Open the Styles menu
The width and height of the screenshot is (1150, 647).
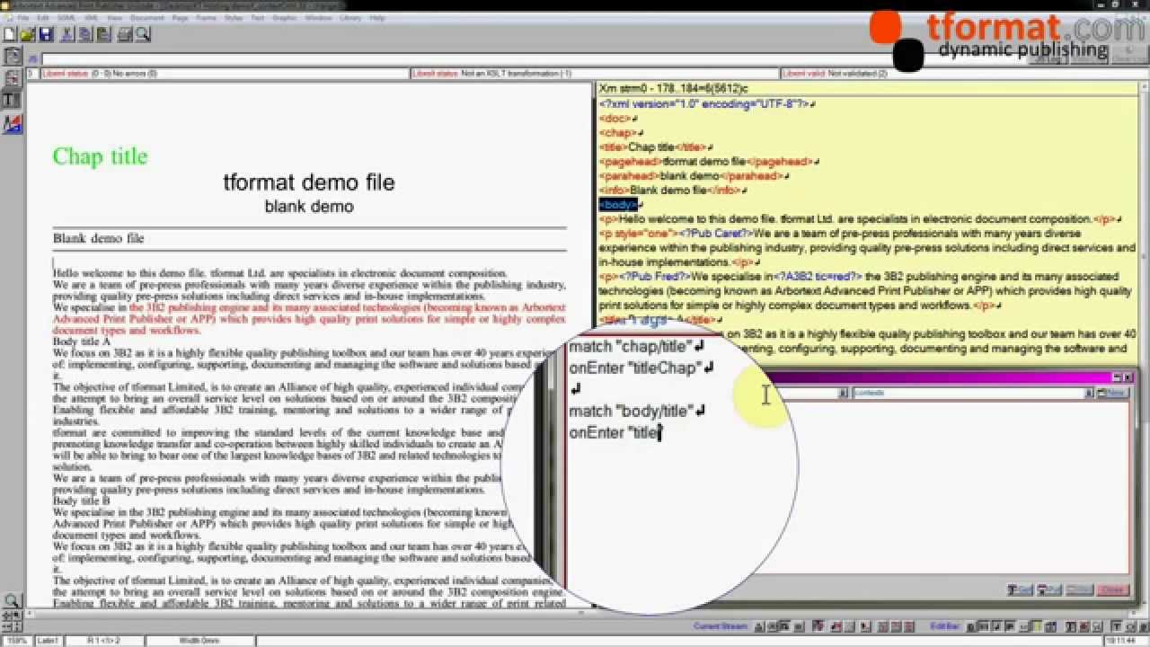pyautogui.click(x=233, y=18)
